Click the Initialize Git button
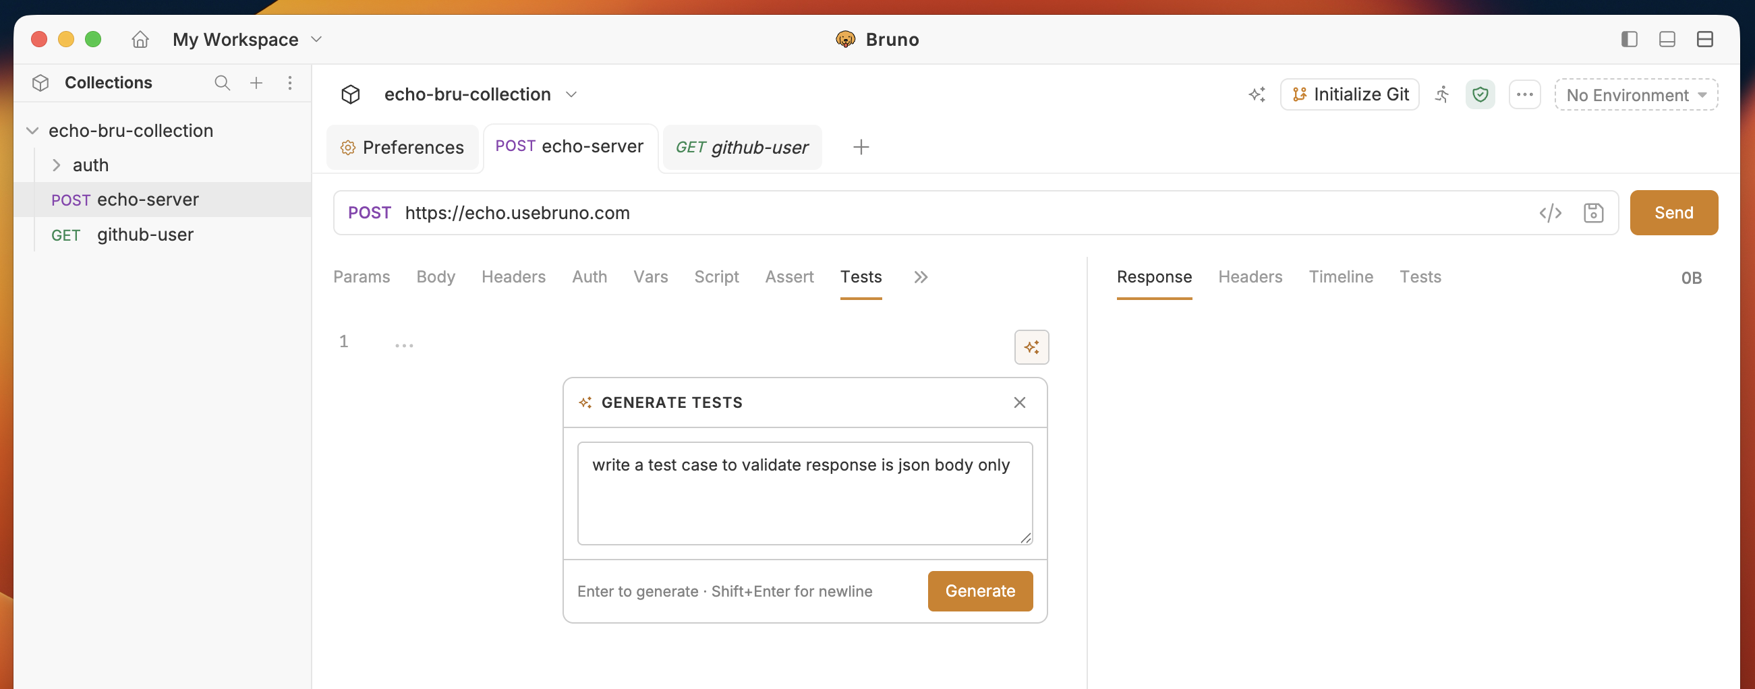Image resolution: width=1755 pixels, height=689 pixels. [x=1350, y=94]
